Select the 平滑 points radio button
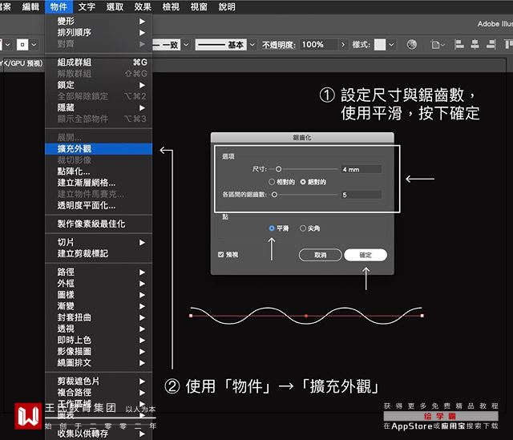This screenshot has width=513, height=440. pyautogui.click(x=272, y=228)
